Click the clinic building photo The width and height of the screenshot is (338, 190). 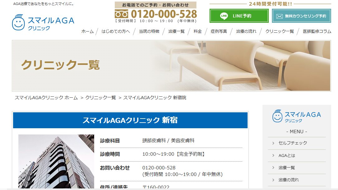tap(56, 161)
